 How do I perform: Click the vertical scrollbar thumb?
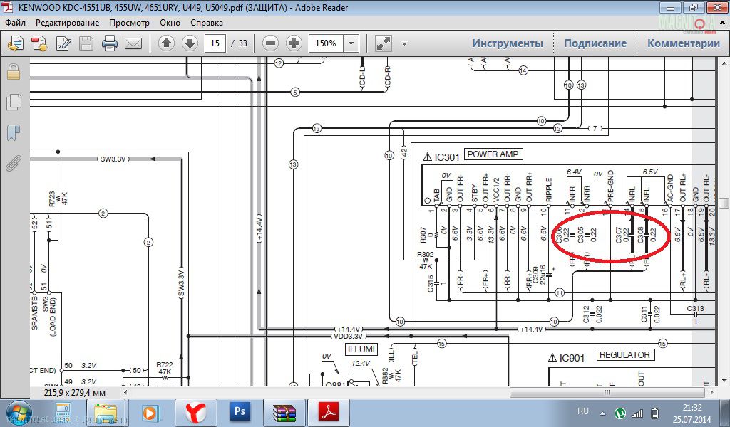tap(724, 203)
